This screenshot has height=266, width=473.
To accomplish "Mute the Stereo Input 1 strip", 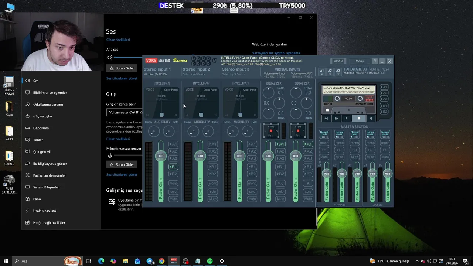I will tap(173, 199).
